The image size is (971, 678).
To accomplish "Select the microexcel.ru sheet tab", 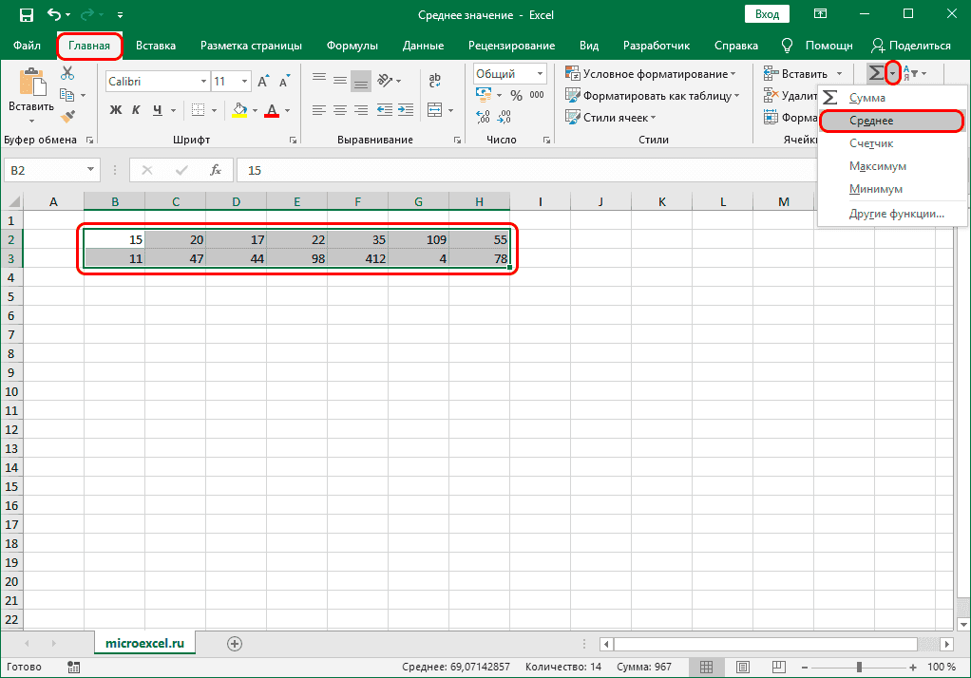I will point(144,643).
